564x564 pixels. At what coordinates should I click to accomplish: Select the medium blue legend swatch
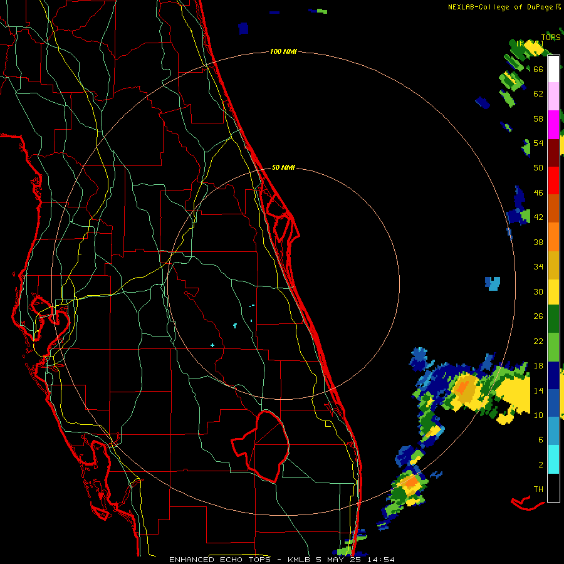553,403
